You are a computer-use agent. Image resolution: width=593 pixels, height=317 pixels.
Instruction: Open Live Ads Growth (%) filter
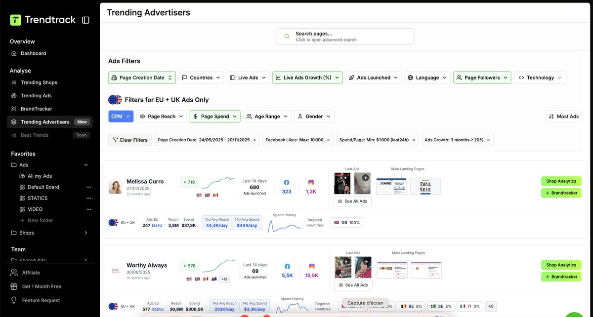(x=307, y=78)
